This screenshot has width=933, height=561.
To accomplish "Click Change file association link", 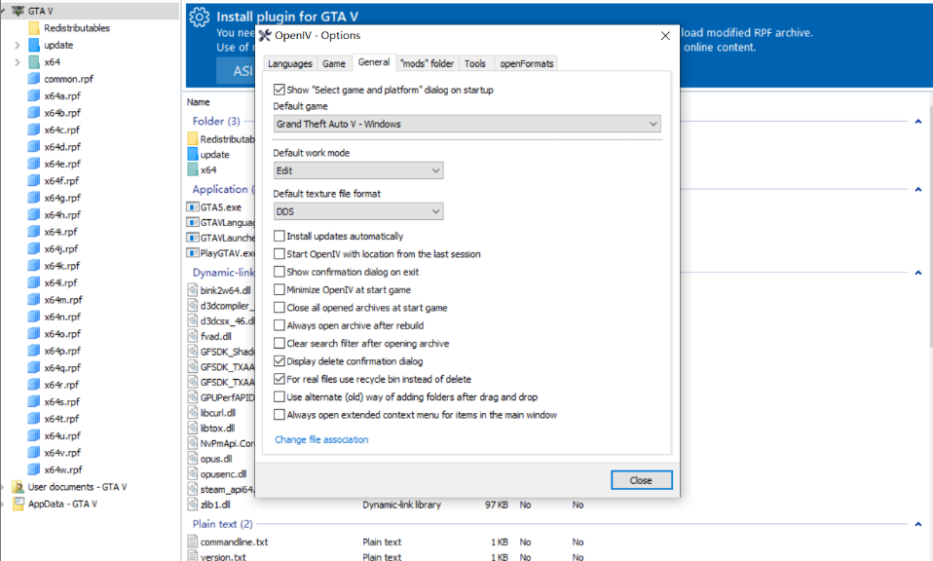I will pyautogui.click(x=321, y=439).
